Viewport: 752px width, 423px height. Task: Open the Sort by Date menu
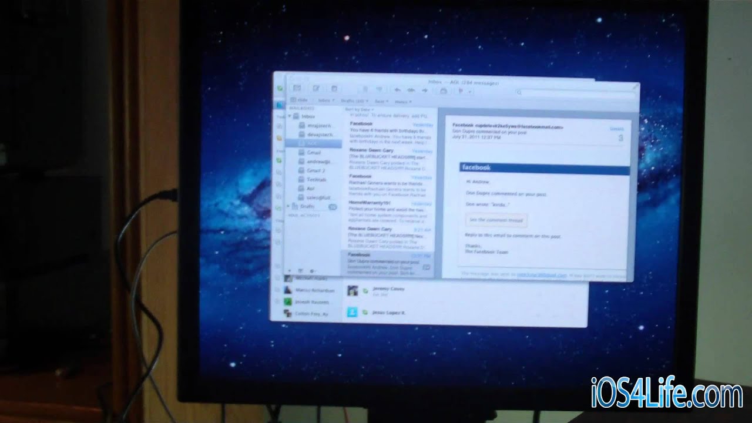[360, 109]
